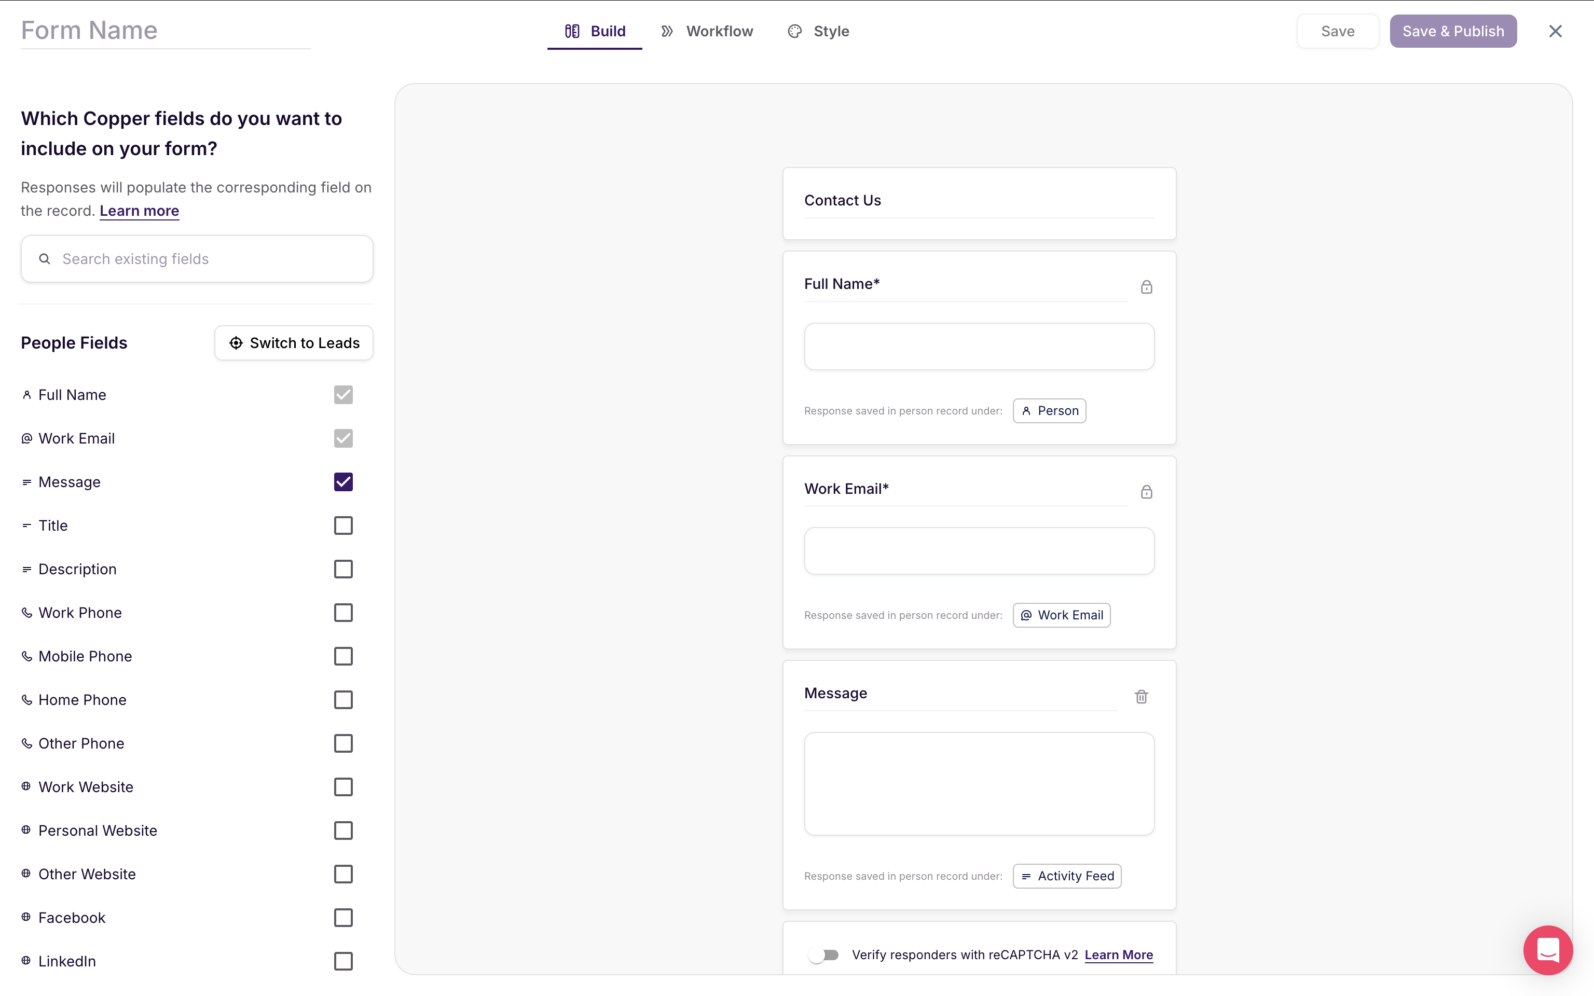Image resolution: width=1594 pixels, height=996 pixels.
Task: Edit the Message field label
Action: tap(960, 694)
